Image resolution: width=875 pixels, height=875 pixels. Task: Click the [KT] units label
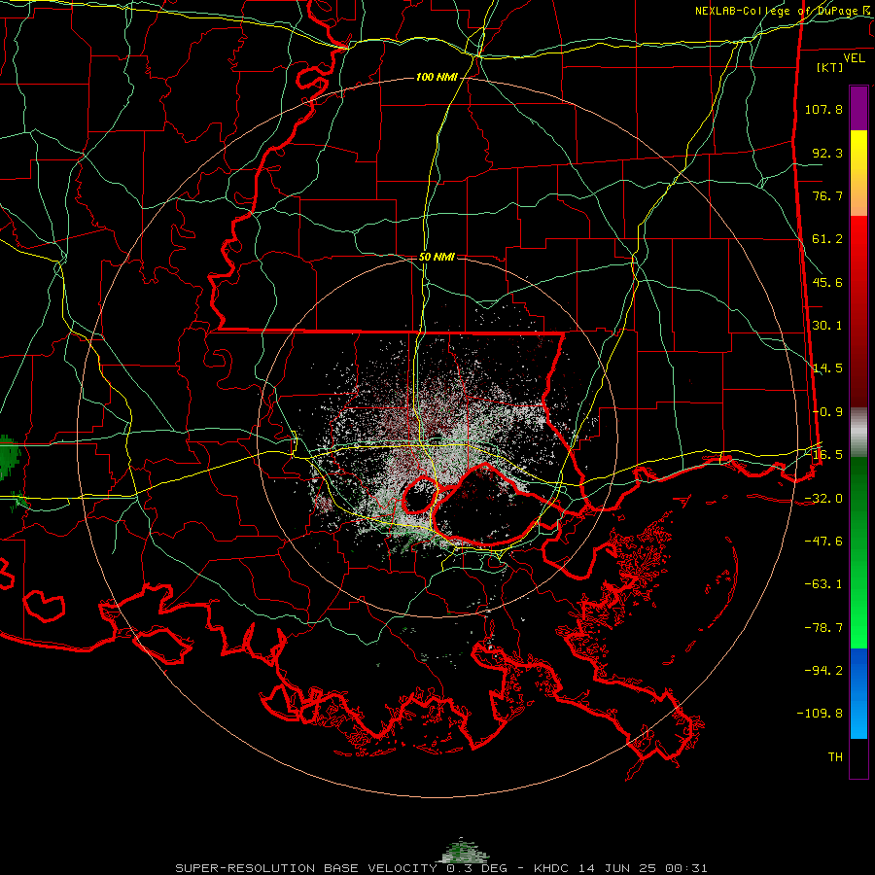[829, 67]
